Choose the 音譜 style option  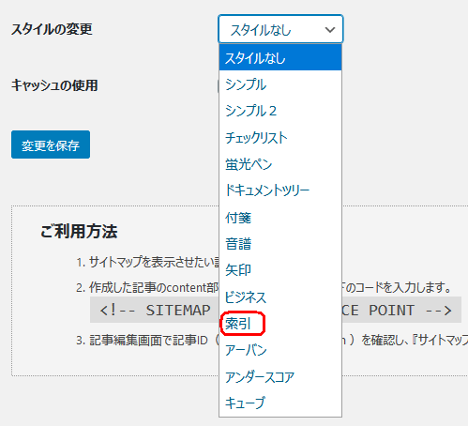280,244
